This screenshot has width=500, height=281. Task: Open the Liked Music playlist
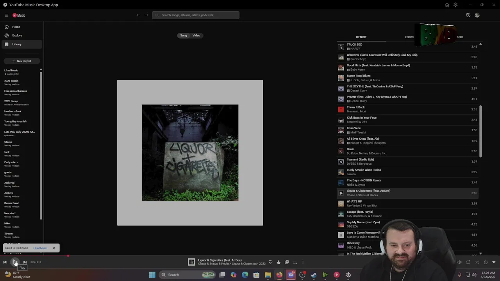tap(20, 72)
